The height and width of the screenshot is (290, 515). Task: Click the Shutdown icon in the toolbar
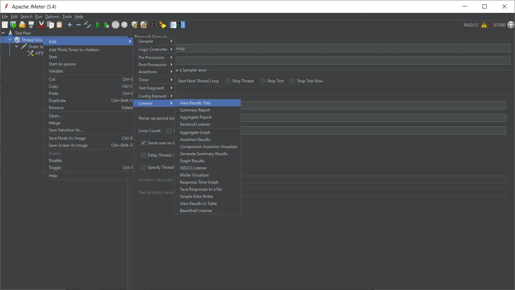click(124, 25)
